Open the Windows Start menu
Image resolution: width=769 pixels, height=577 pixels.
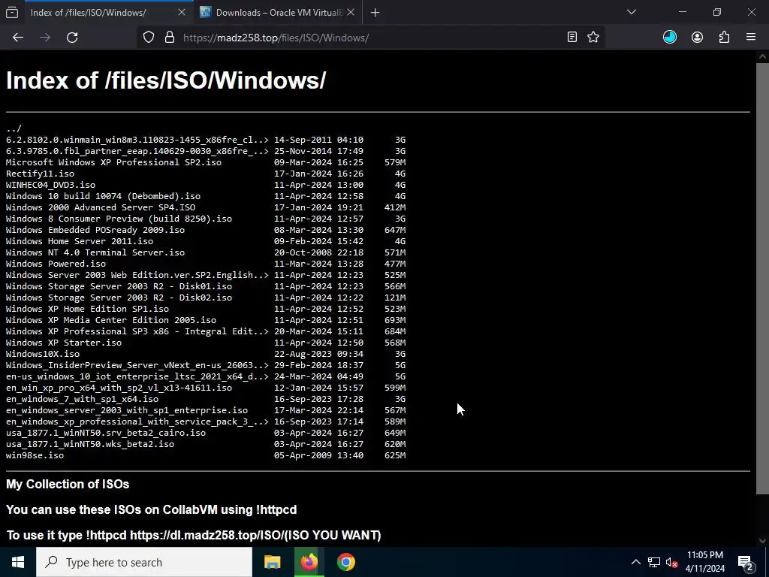tap(18, 562)
